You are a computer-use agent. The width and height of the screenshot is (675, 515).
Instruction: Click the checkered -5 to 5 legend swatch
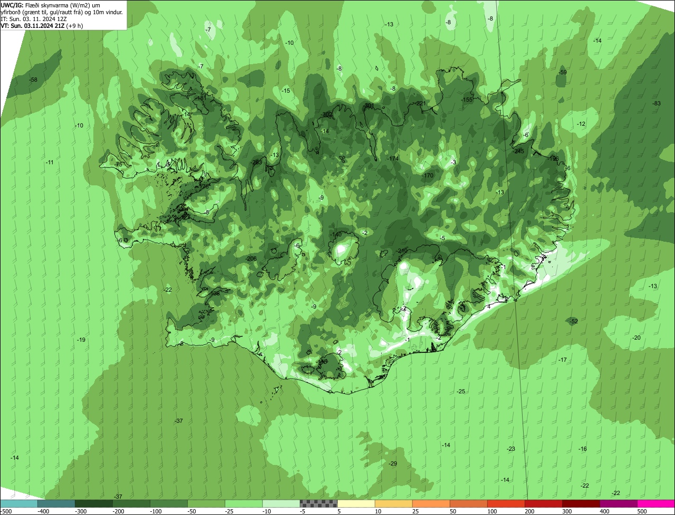click(319, 503)
